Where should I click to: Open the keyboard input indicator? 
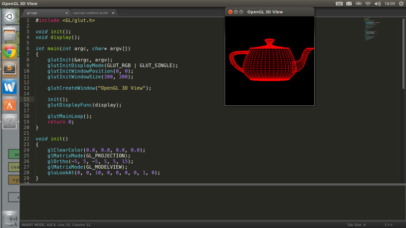click(x=340, y=4)
